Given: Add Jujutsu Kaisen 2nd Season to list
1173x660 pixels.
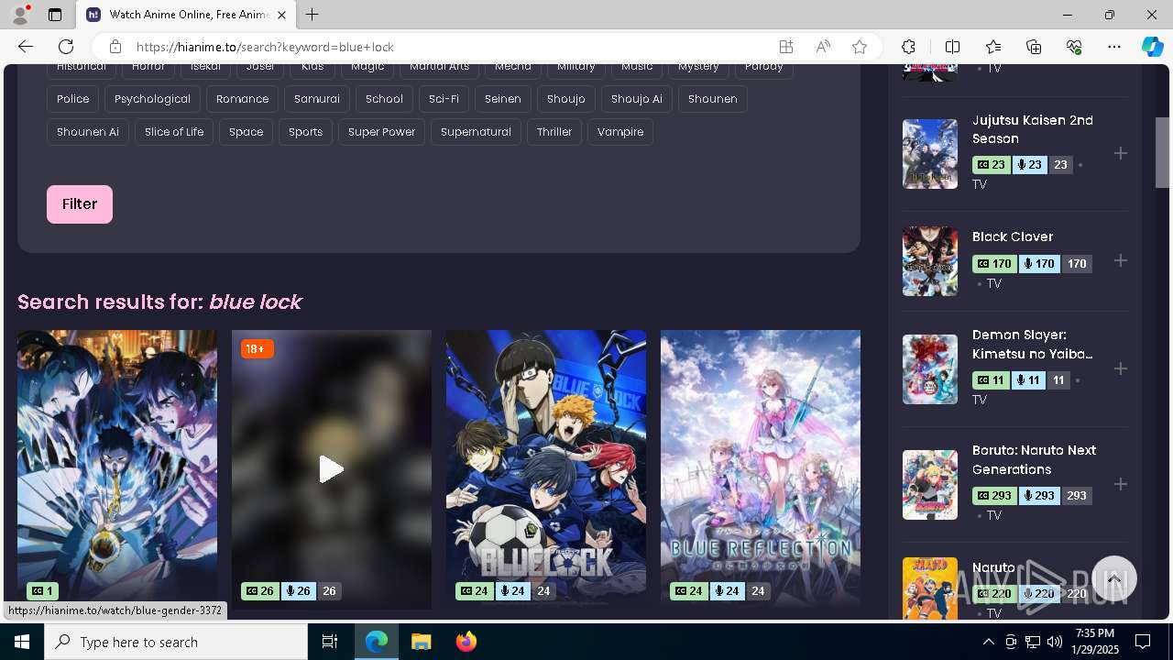Looking at the screenshot, I should pos(1120,153).
